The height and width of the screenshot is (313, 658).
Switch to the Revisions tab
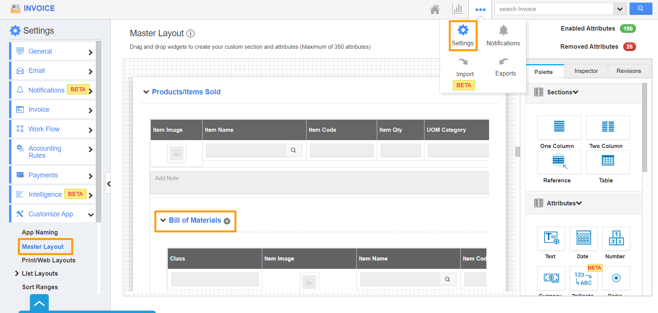point(629,71)
